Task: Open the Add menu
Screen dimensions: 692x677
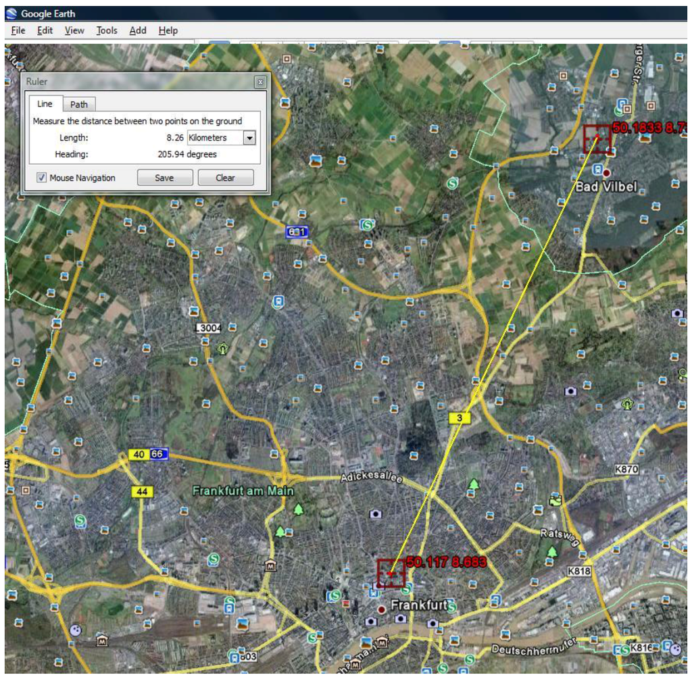Action: coord(138,30)
